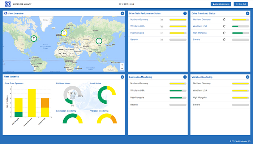Click Northern Germany lubrication status bar
Image resolution: width=253 pixels, height=144 pixels.
(178, 84)
